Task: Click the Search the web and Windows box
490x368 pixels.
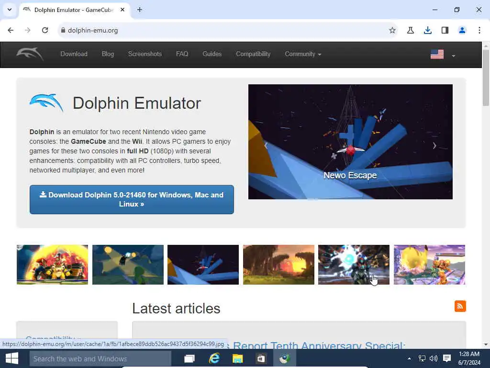Action: [100, 358]
